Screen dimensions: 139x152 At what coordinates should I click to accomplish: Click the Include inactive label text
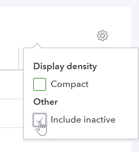pos(83,120)
